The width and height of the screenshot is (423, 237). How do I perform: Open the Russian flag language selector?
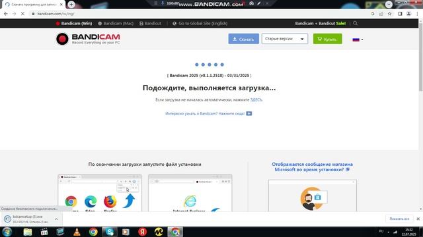[x=358, y=39]
